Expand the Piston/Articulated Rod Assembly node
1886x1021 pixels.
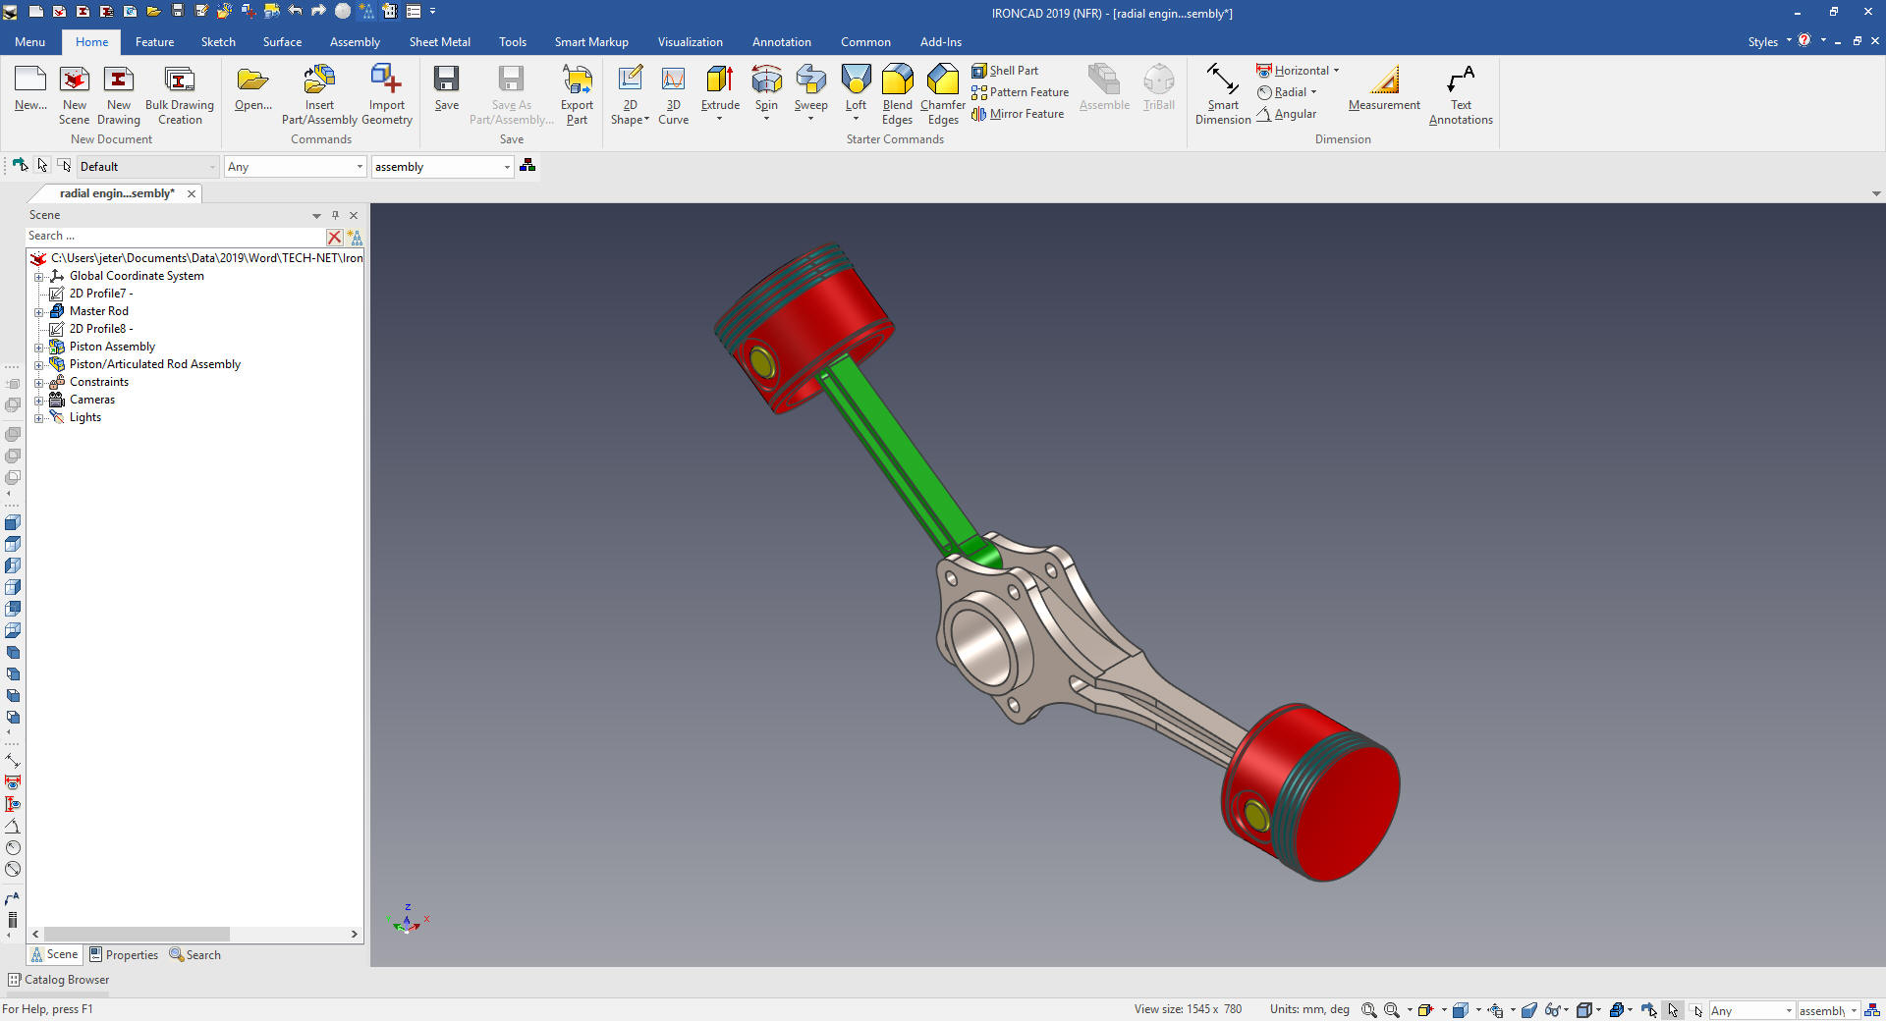(x=39, y=364)
